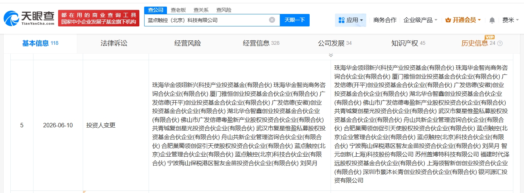Switch to the 知识产权 tab
The height and width of the screenshot is (193, 524).
tap(408, 43)
